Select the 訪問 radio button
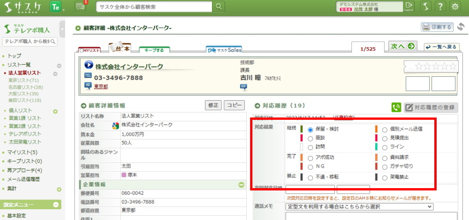This screenshot has width=469, height=220. [310, 147]
